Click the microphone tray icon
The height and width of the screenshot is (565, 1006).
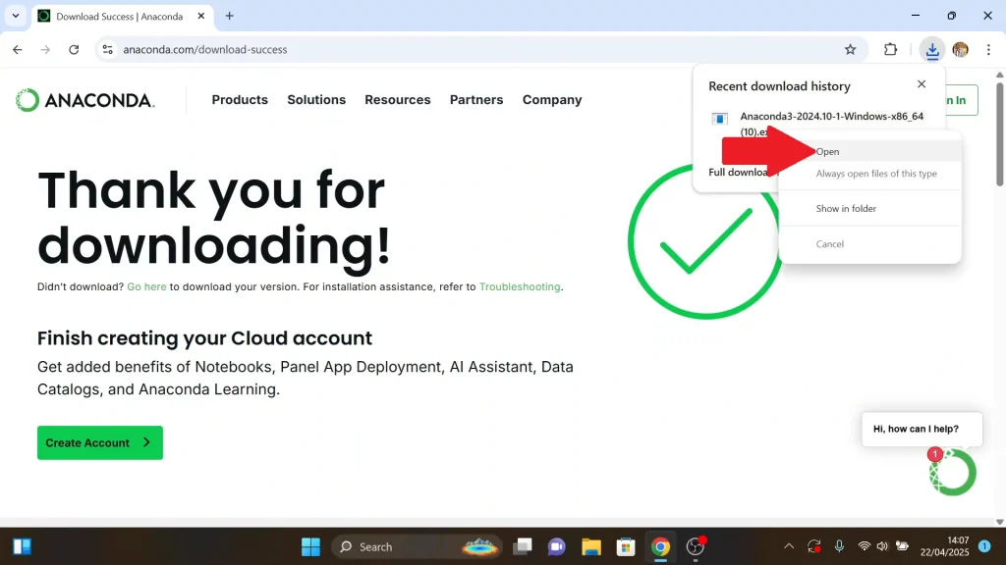839,546
